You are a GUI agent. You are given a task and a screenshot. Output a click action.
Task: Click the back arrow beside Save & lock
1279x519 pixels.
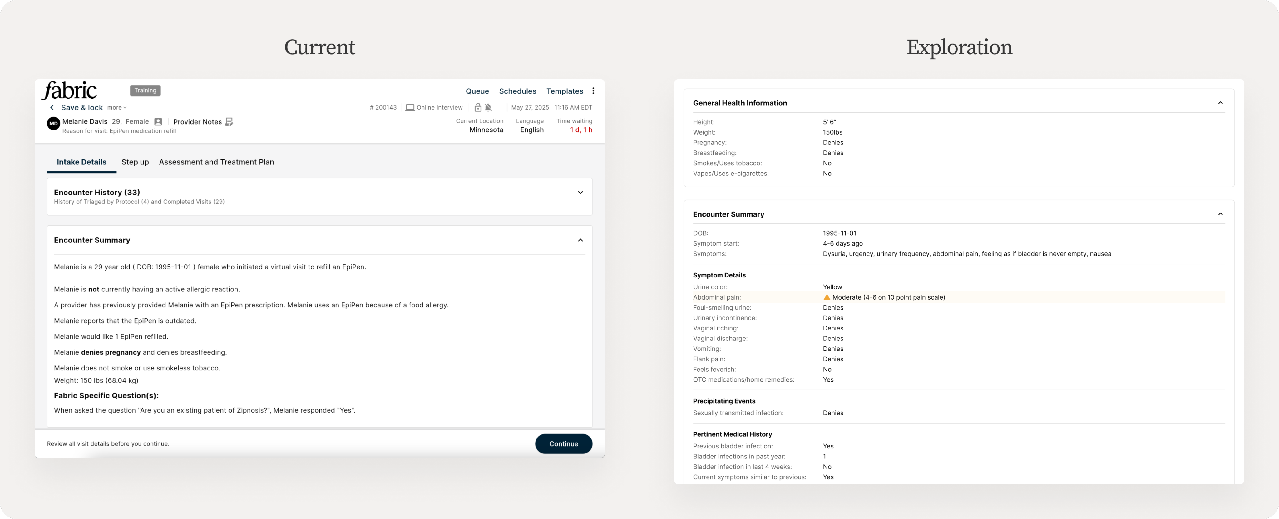point(52,108)
